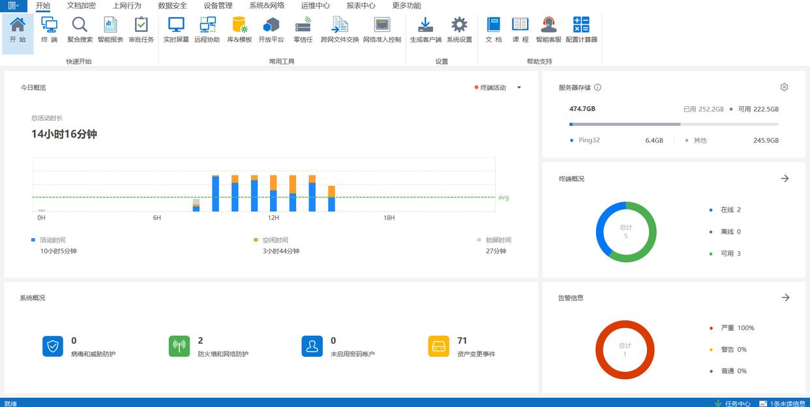Toggle 空闲时间 legend in activity chart
Screen dimensions: 810x407
click(275, 240)
